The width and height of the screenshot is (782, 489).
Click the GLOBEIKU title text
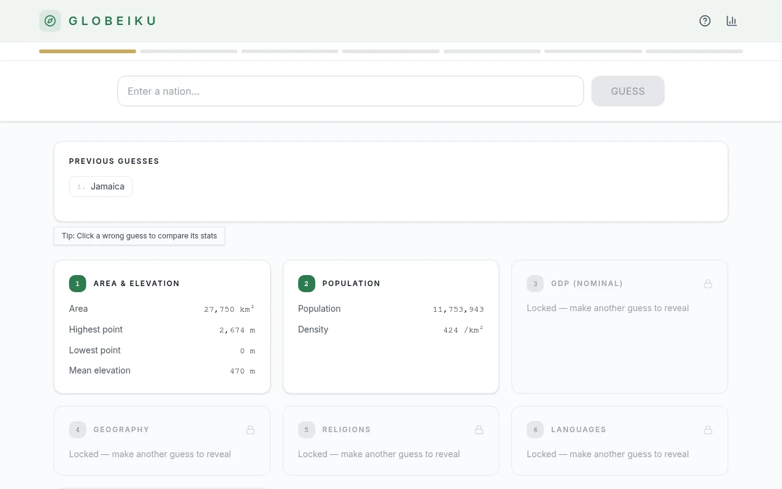coord(112,21)
